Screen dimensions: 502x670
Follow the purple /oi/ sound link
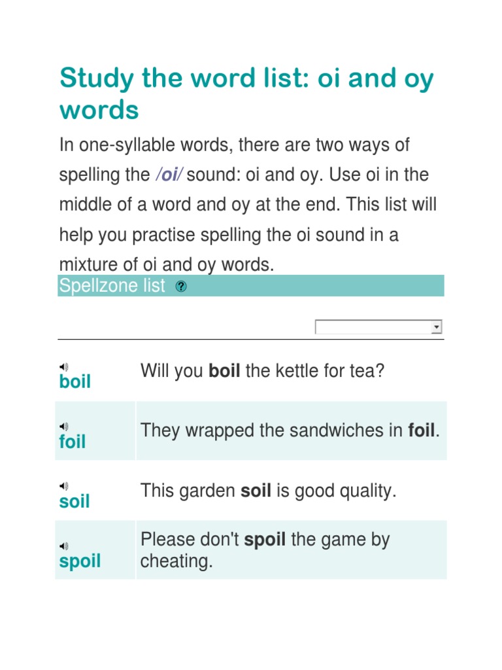click(169, 175)
